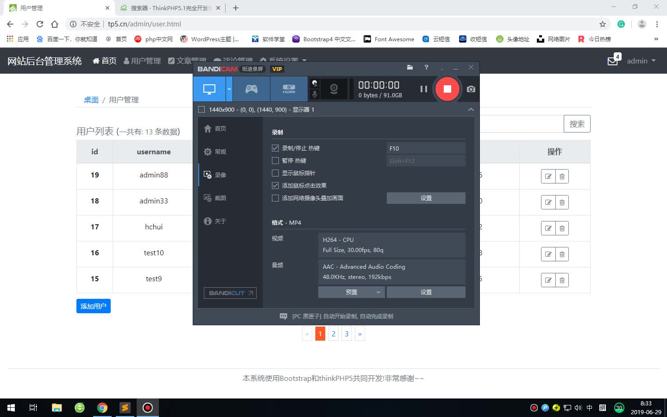
Task: Enable 暂停 热键 checkbox
Action: (275, 160)
